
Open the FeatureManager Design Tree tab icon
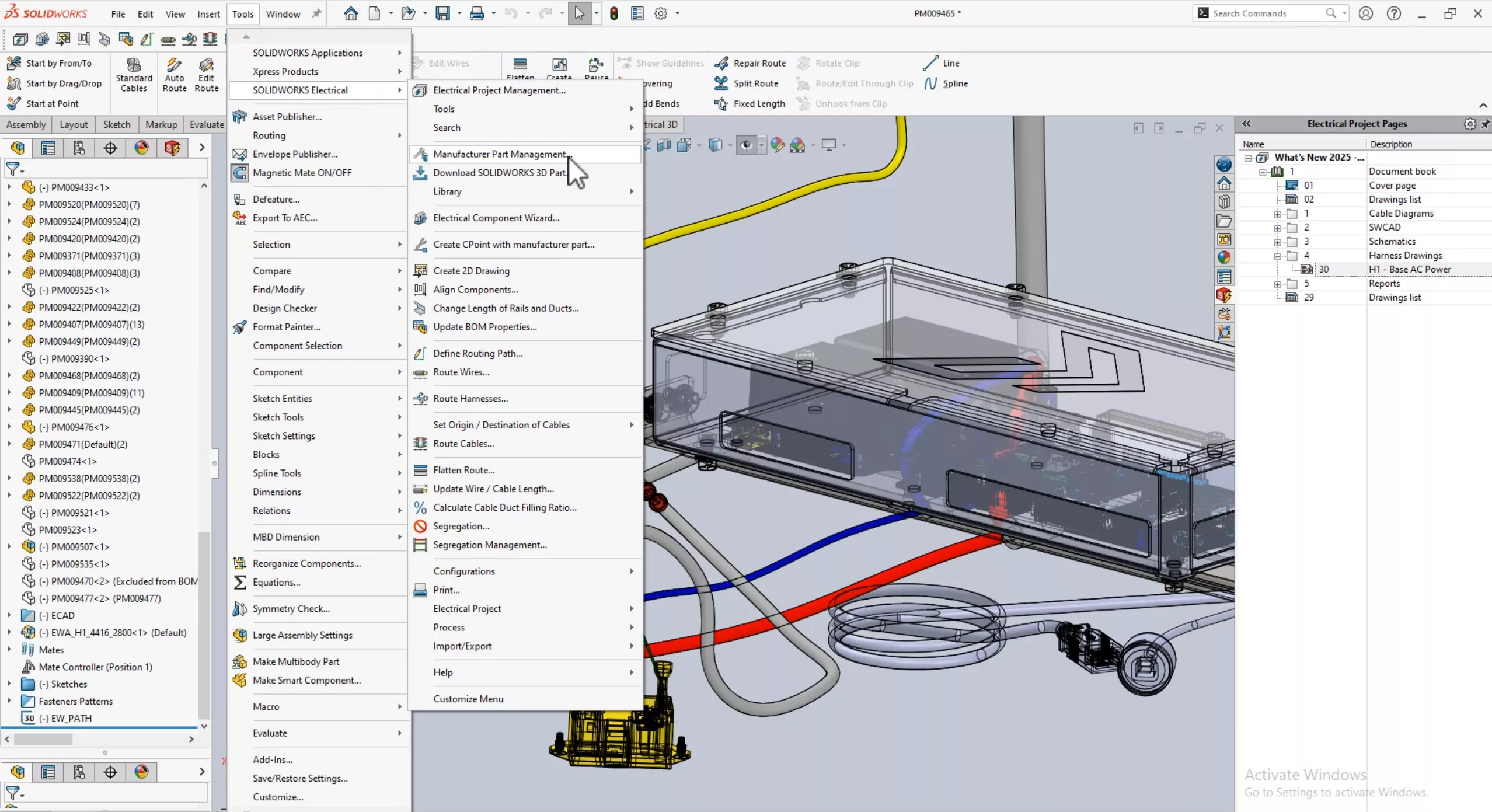coord(18,148)
